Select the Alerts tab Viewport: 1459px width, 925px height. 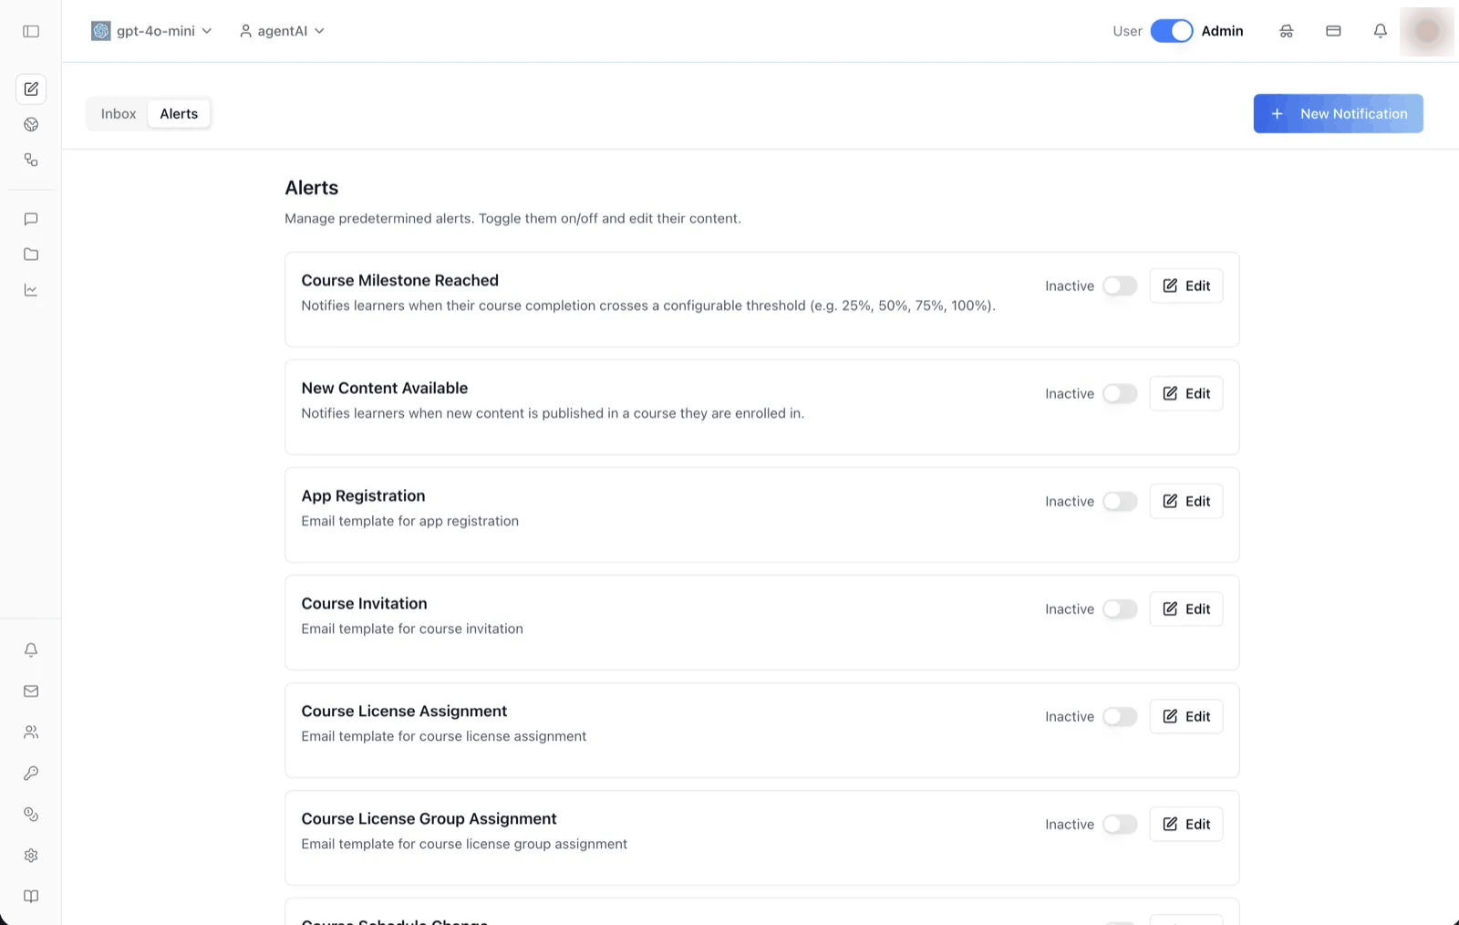[x=179, y=114]
